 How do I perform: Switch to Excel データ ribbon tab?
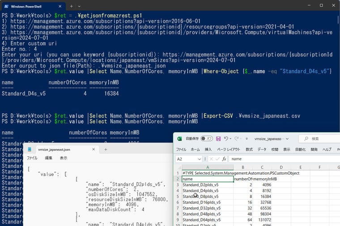[262, 149]
